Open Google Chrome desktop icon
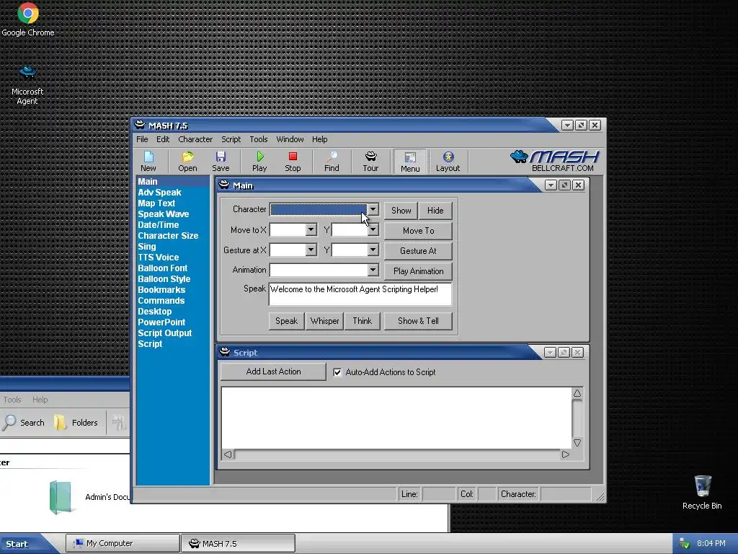The image size is (738, 554). click(28, 19)
